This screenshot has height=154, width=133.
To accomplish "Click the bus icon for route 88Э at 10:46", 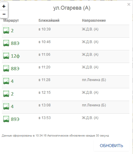I will (6, 43).
